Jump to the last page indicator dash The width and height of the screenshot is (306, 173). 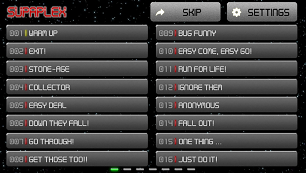tap(191, 169)
